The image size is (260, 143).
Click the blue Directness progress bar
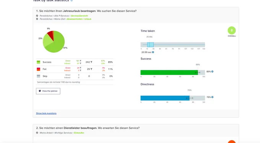click(165, 98)
